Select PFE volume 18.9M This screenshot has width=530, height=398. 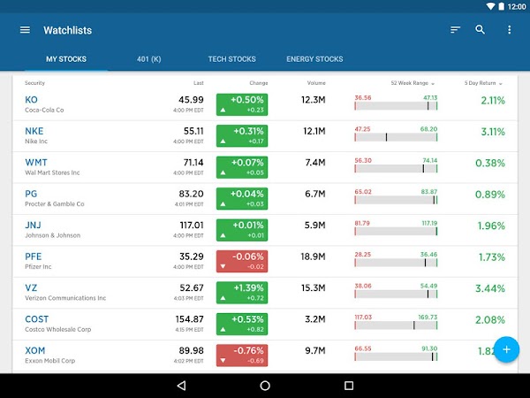313,256
